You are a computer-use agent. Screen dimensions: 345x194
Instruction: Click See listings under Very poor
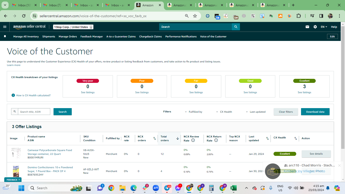tap(88, 92)
